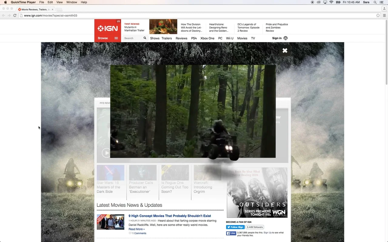Open the Notification Center icon
Screen dimensions: 388x242
pos(382,2)
